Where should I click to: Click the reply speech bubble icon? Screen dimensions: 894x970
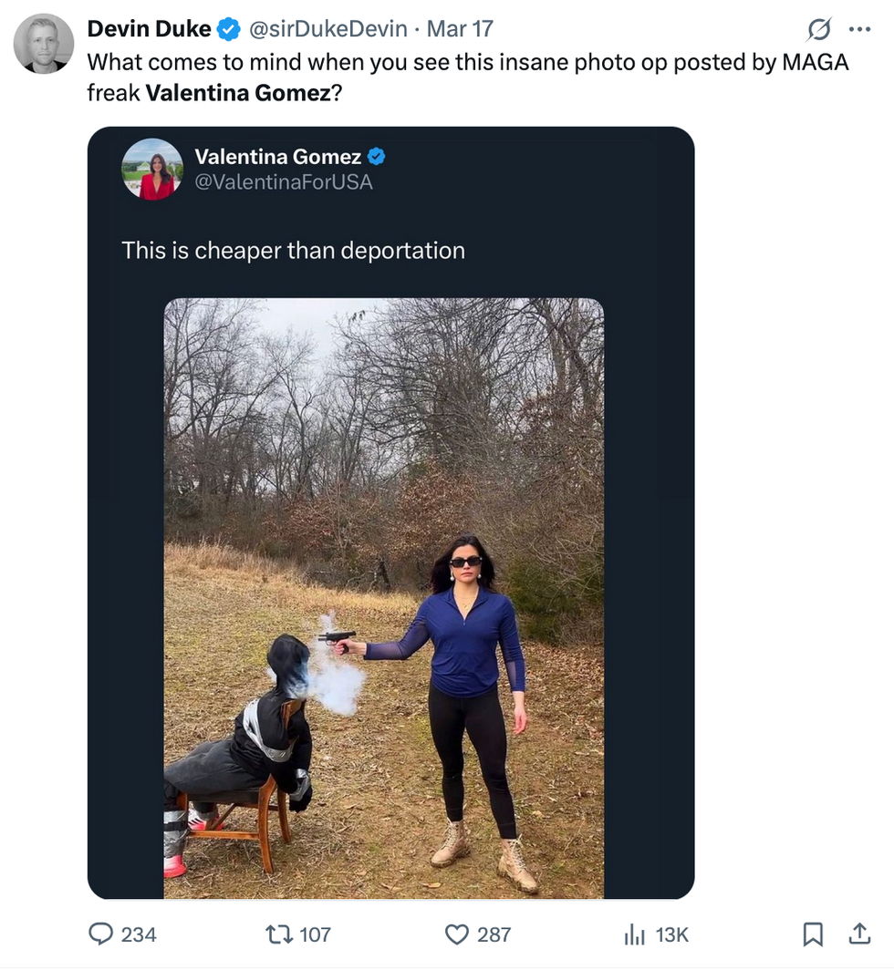pos(100,934)
